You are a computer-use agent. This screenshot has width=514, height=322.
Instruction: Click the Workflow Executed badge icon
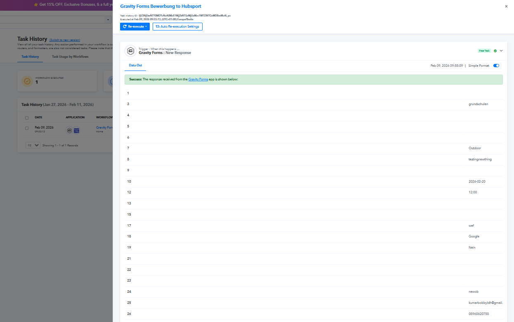(x=27, y=81)
